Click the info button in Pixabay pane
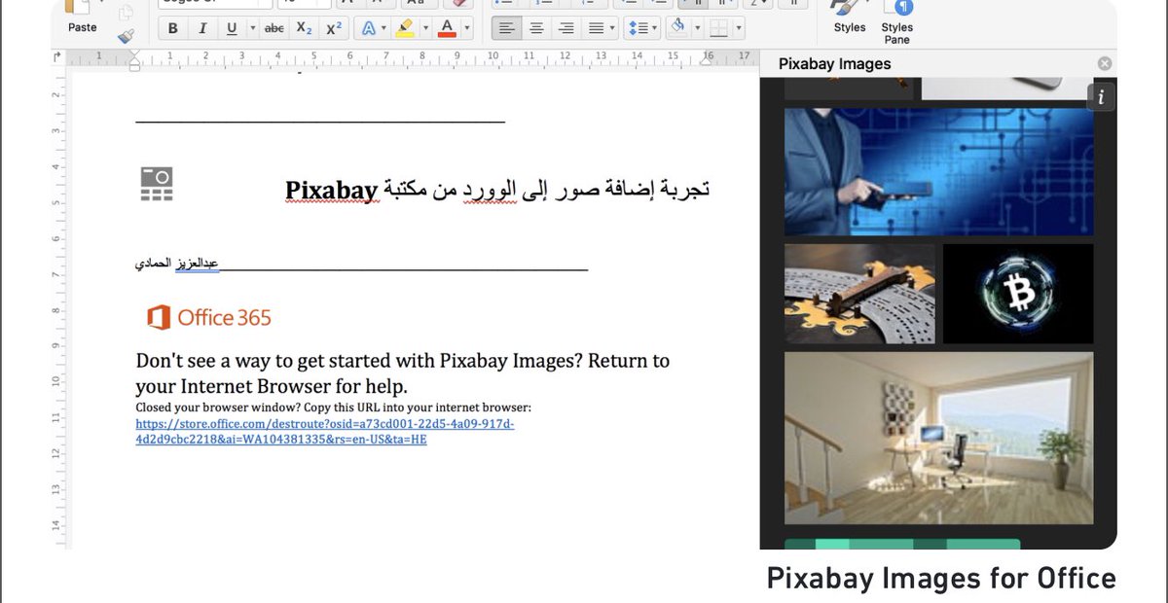The width and height of the screenshot is (1168, 603). [1101, 97]
